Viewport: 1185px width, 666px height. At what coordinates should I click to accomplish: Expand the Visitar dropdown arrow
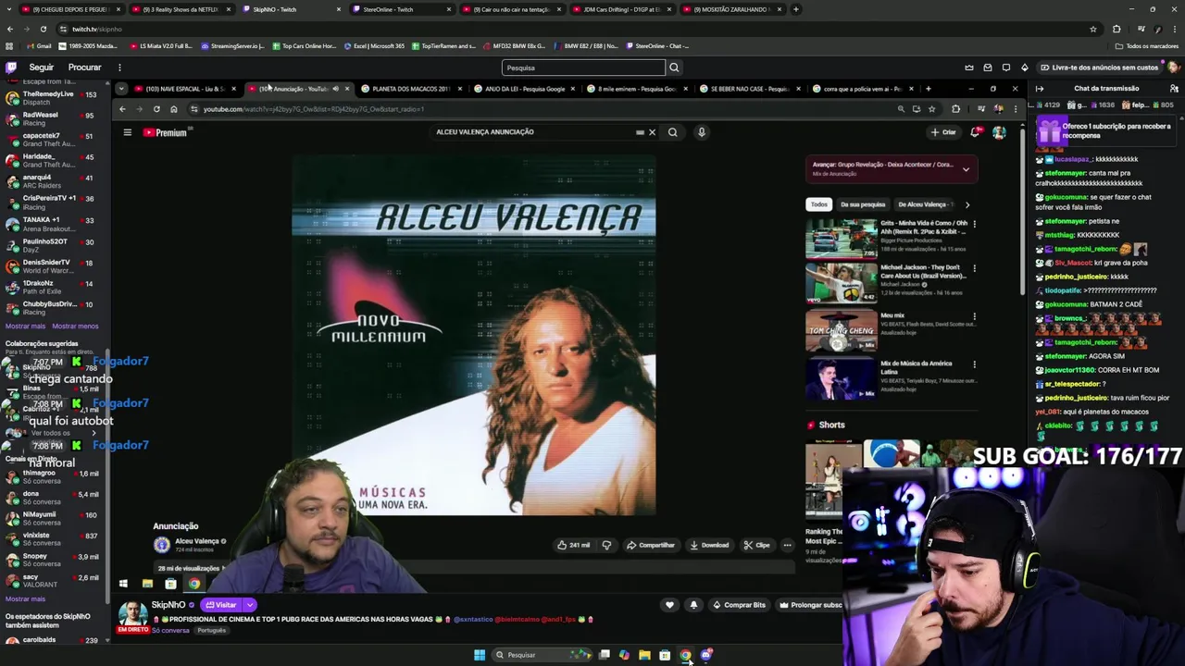pyautogui.click(x=249, y=605)
